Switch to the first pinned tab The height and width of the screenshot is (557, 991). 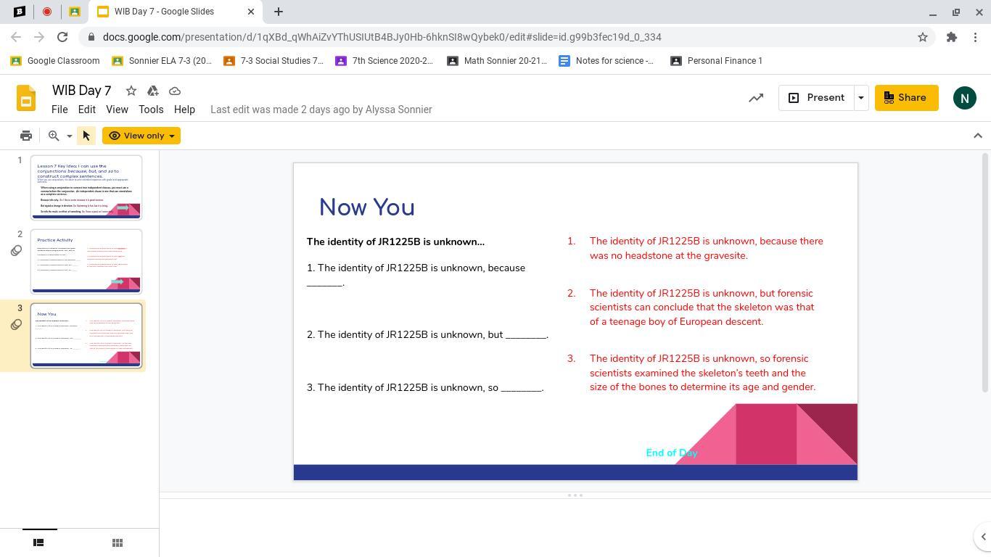click(x=20, y=12)
